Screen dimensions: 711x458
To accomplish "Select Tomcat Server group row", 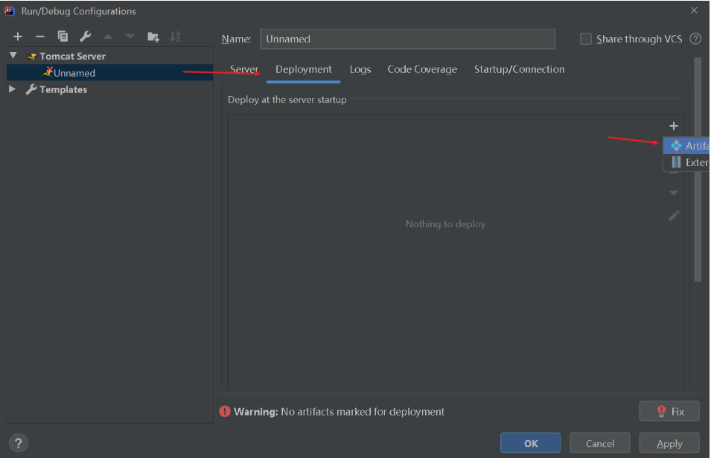I will point(109,56).
